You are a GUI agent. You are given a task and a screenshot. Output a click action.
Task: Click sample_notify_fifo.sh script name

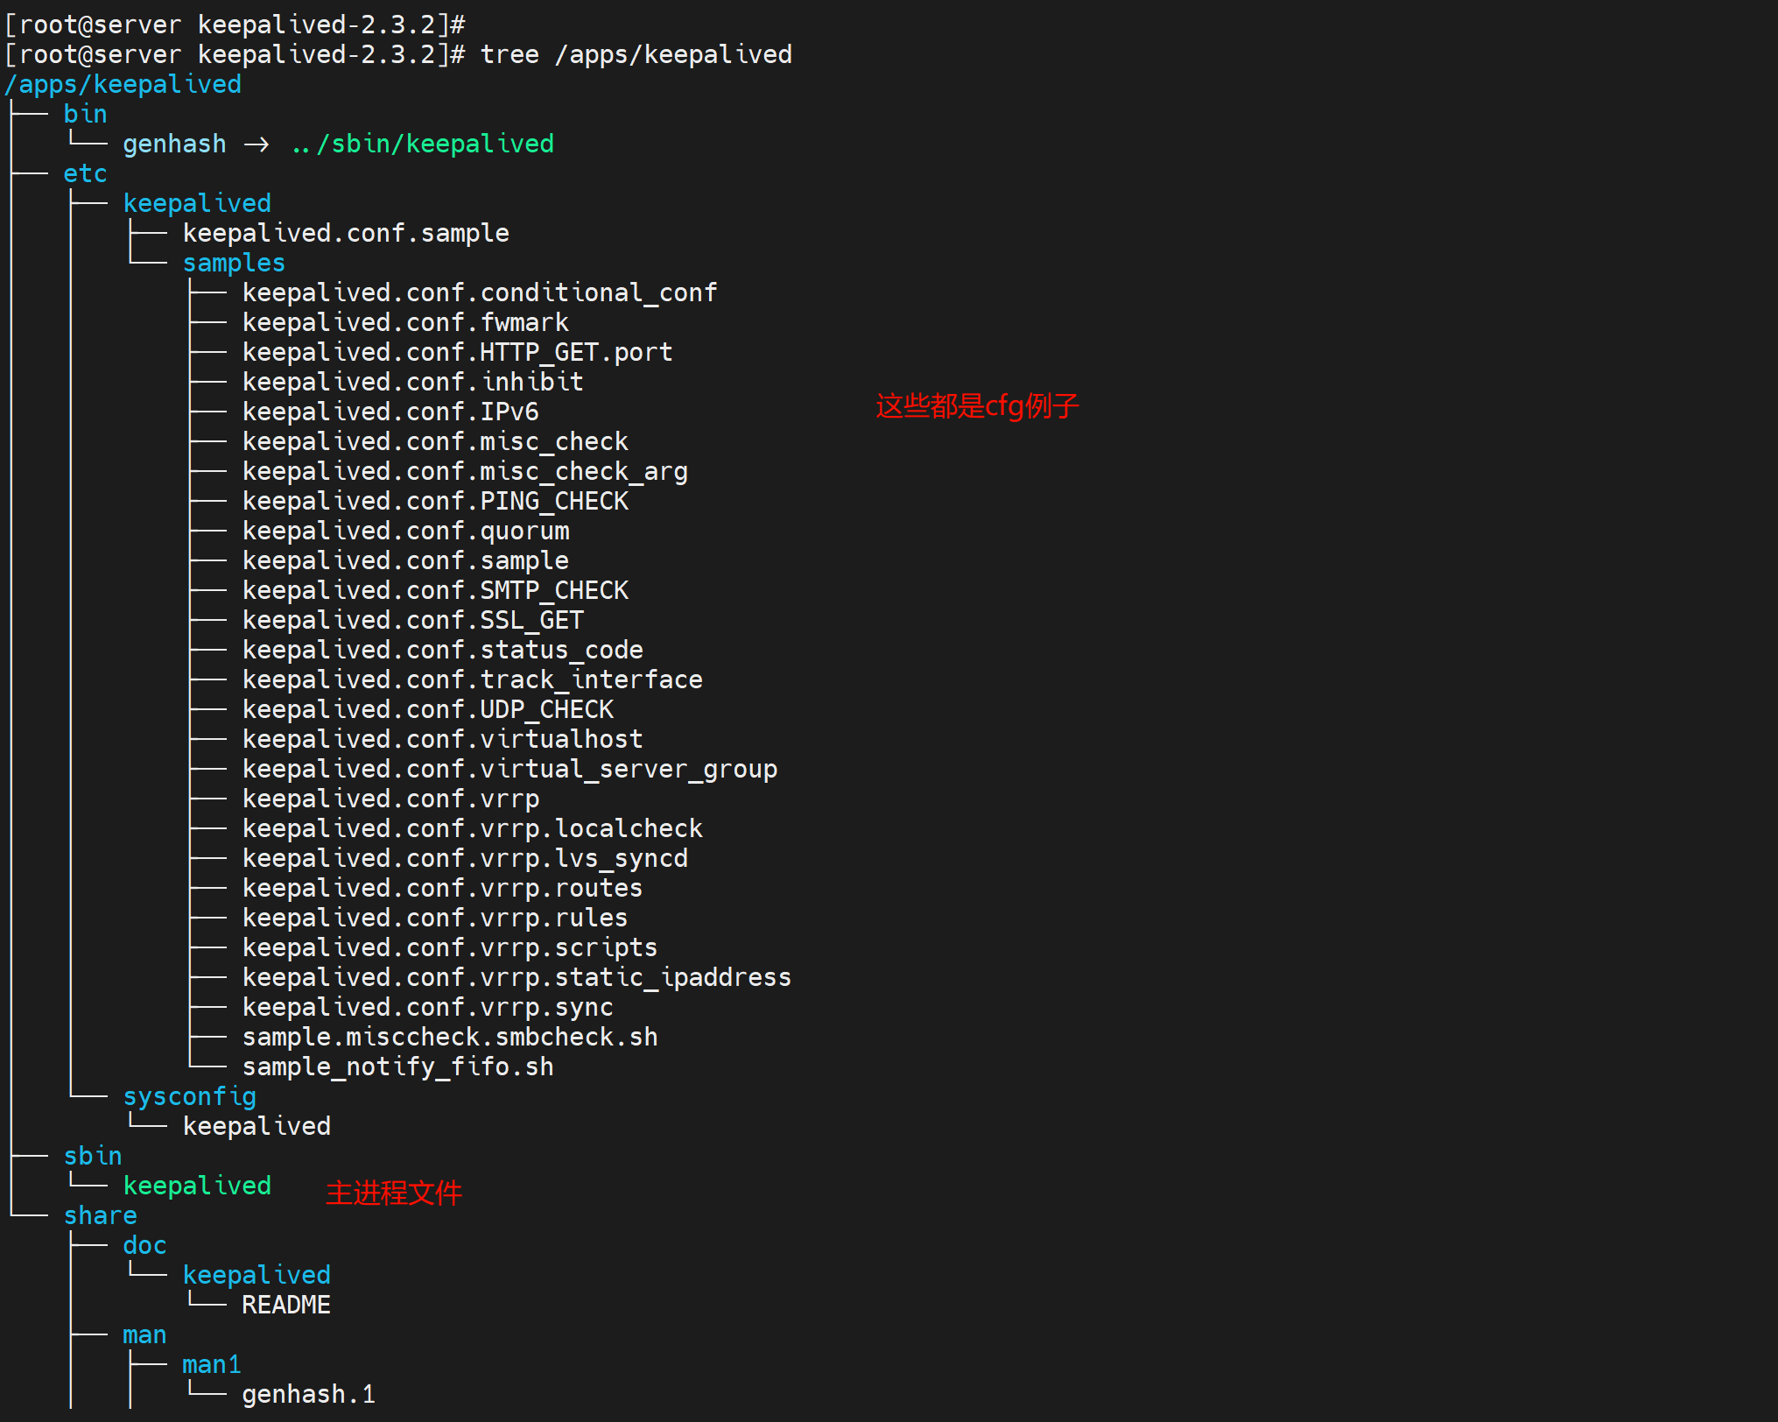(397, 1066)
